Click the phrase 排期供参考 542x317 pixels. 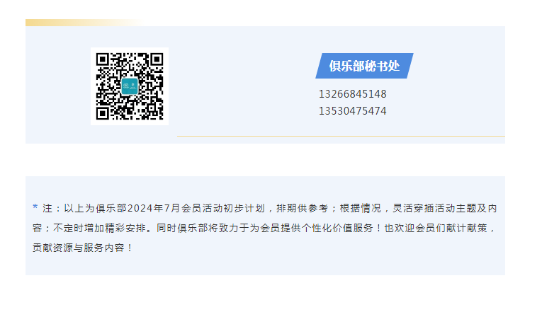coord(303,208)
